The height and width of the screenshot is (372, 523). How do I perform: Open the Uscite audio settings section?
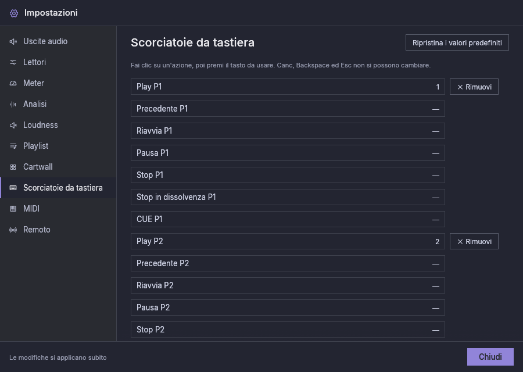click(58, 41)
